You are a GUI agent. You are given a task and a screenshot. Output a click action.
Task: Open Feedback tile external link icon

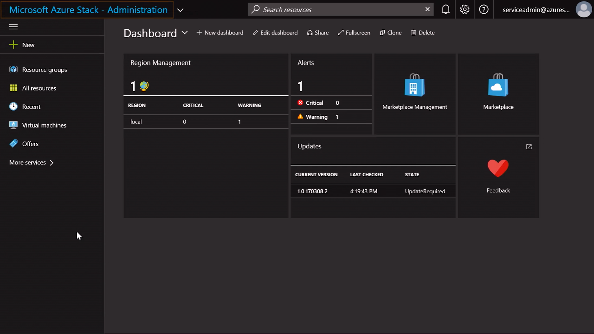[x=529, y=147]
